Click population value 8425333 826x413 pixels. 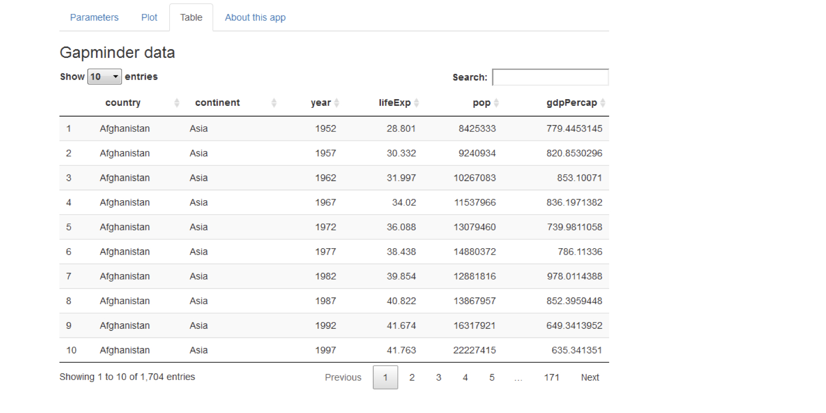pos(477,129)
